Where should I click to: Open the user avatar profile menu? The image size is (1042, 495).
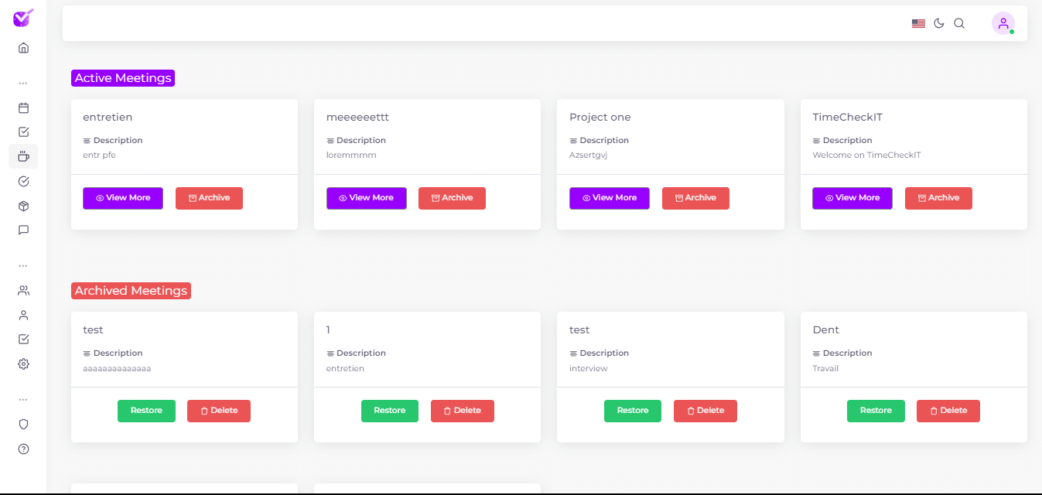pyautogui.click(x=1003, y=23)
